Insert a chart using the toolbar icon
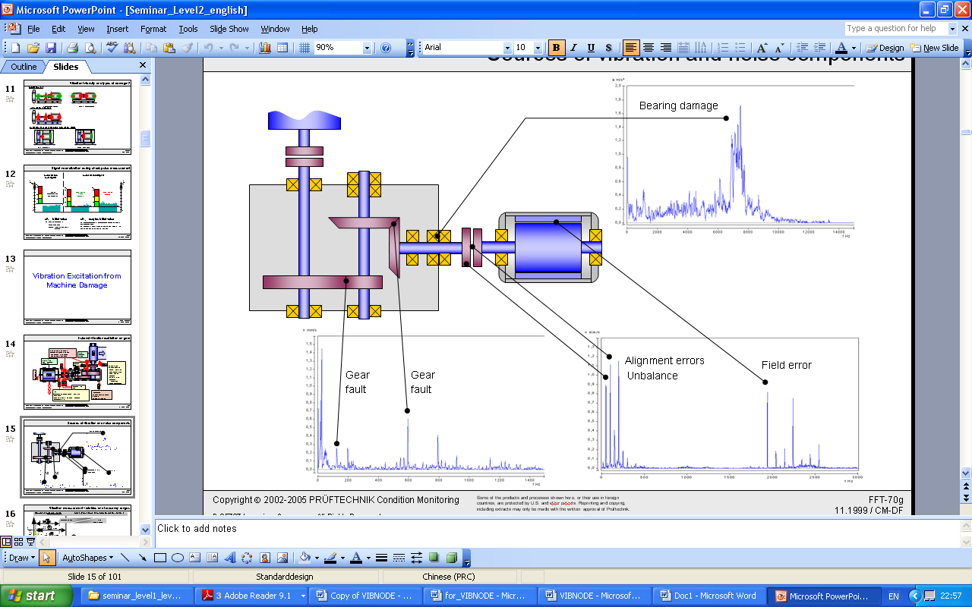Viewport: 972px width, 607px height. [x=265, y=48]
